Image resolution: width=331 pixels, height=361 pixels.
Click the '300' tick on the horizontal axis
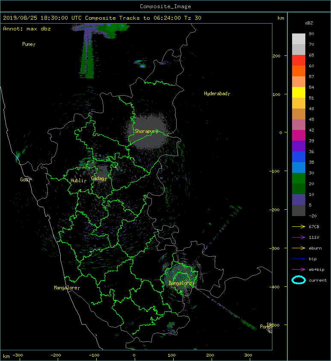[x=248, y=355]
